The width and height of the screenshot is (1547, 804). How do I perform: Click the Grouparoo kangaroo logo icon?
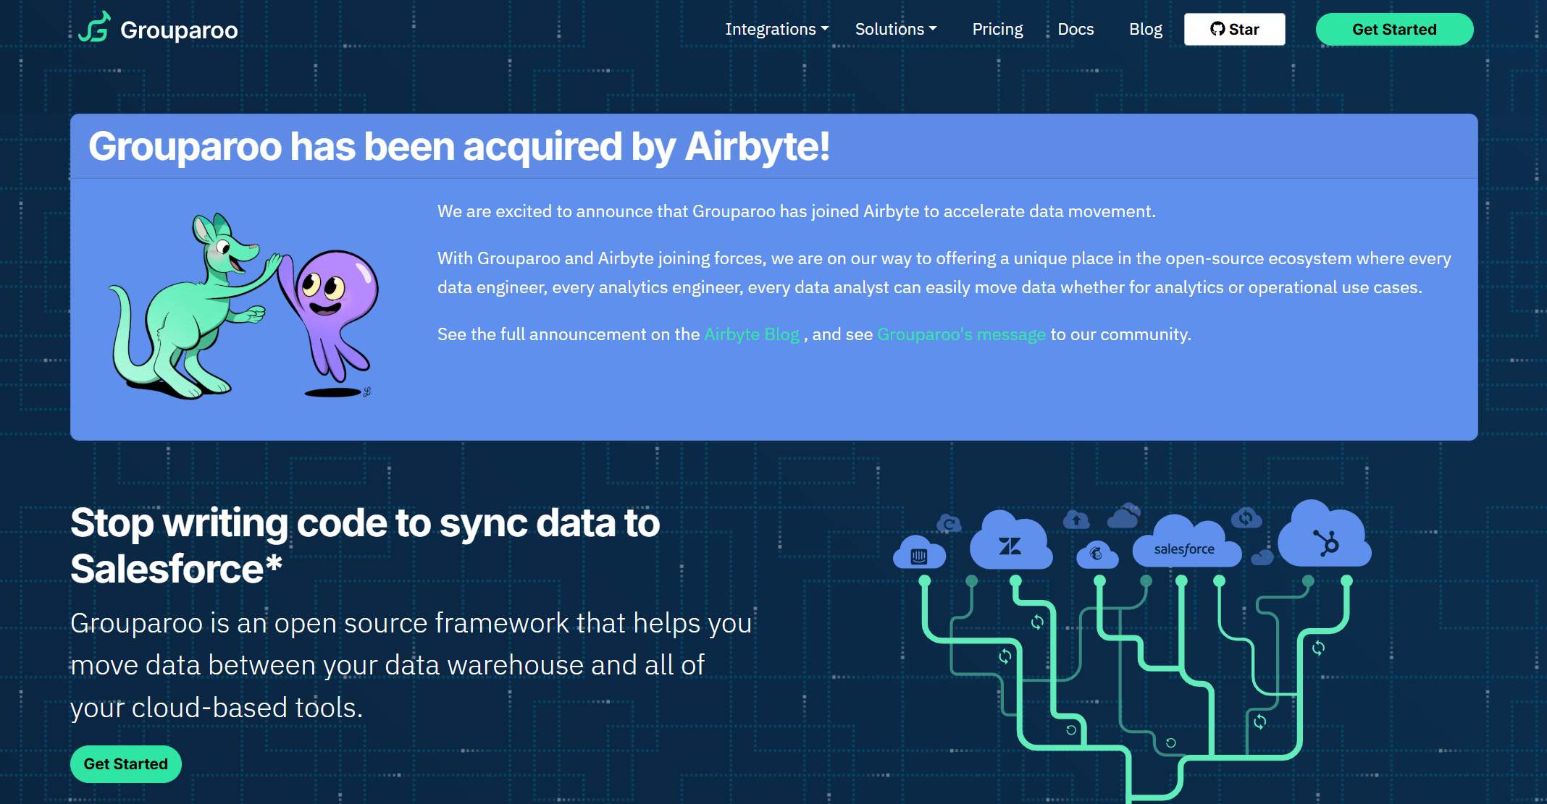94,27
